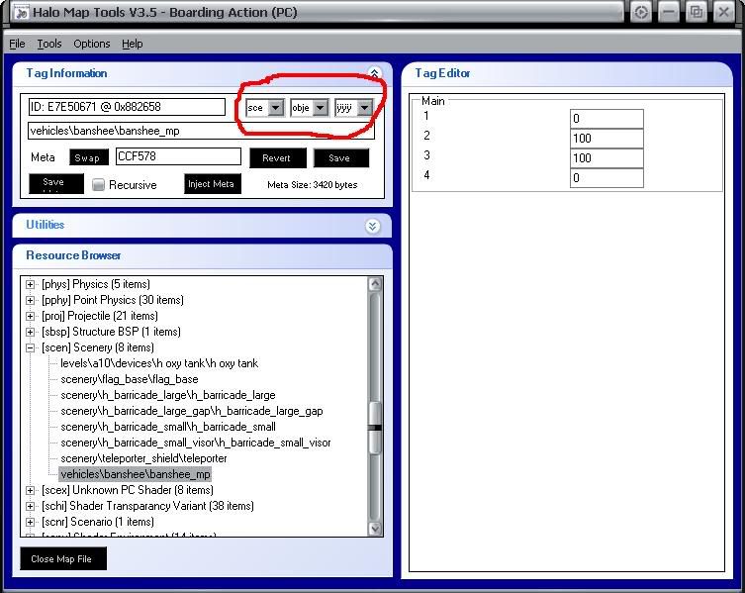
Task: Click the Tag Editor panel header
Action: (567, 73)
